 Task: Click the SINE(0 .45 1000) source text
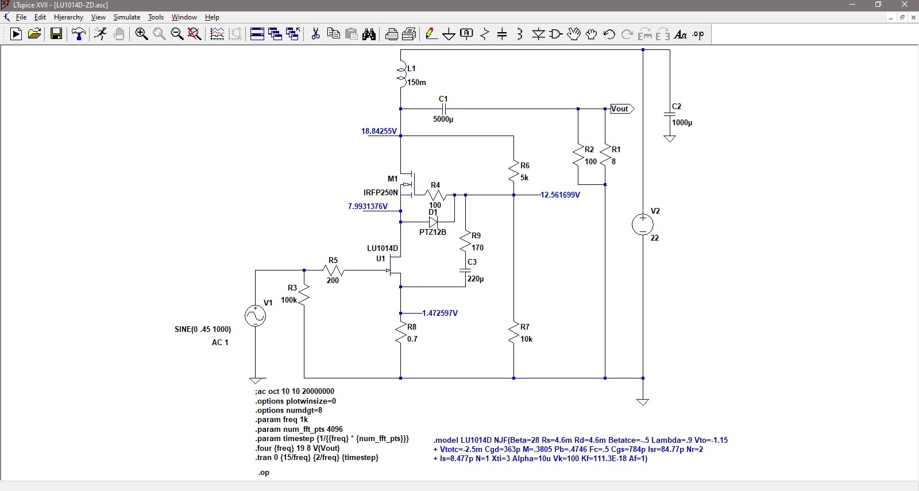(x=203, y=329)
